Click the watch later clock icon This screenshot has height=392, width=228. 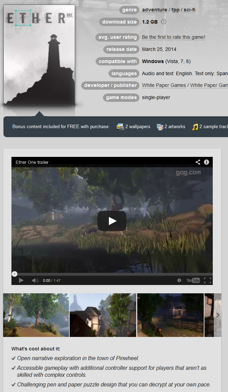point(179,280)
